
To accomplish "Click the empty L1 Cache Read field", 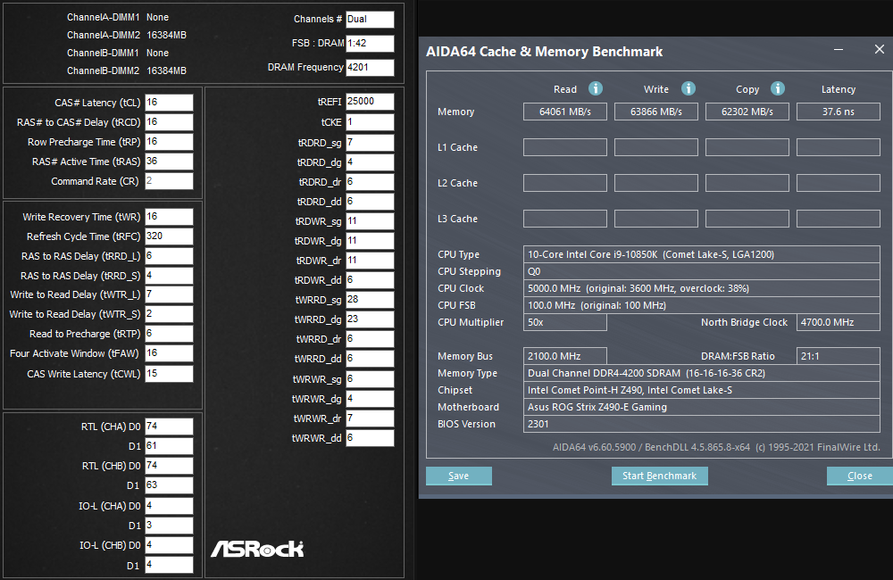I will 565,147.
